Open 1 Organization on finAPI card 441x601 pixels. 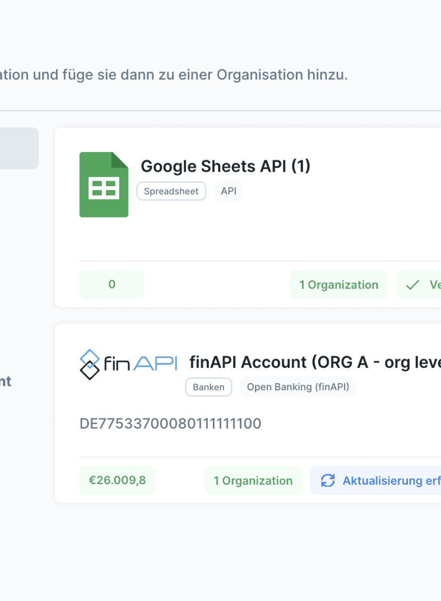point(253,480)
